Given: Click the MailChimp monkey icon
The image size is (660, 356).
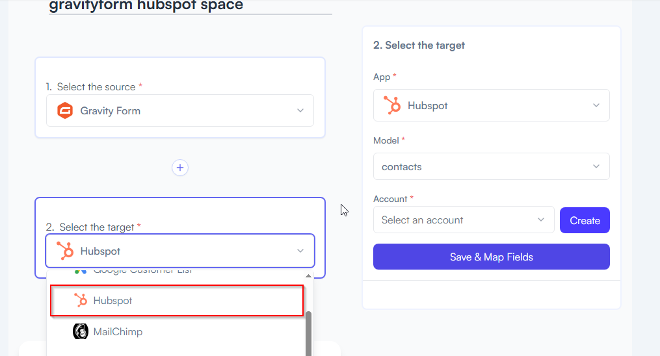Looking at the screenshot, I should [81, 331].
